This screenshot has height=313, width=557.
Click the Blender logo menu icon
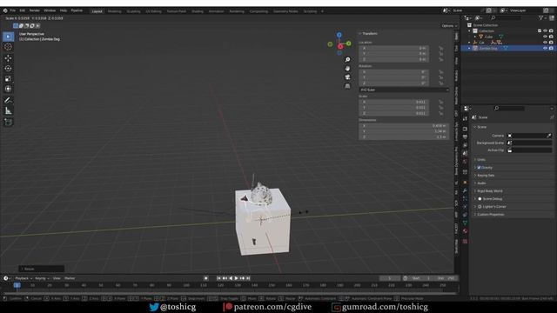coord(5,10)
